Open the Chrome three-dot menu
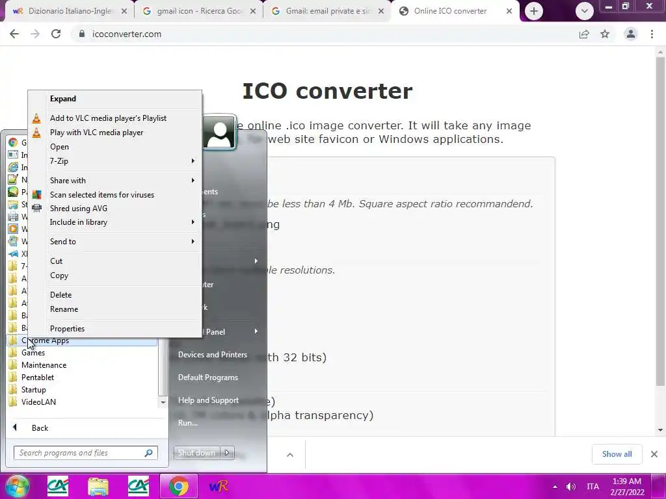 click(x=652, y=34)
